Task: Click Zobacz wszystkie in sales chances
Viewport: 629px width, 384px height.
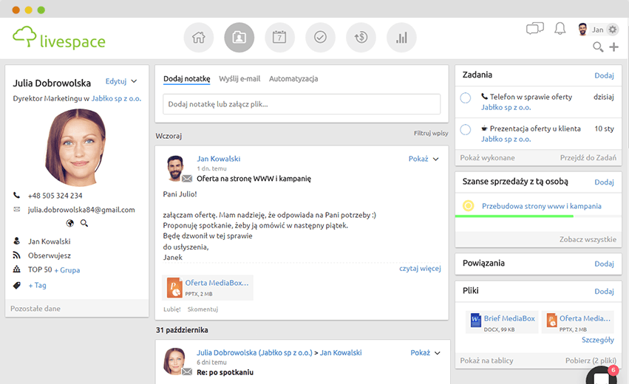Action: [x=588, y=239]
